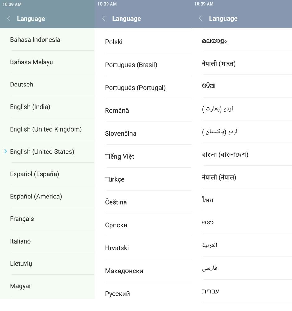This screenshot has height=311, width=292.
Task: Pick Русский language option
Action: click(117, 294)
